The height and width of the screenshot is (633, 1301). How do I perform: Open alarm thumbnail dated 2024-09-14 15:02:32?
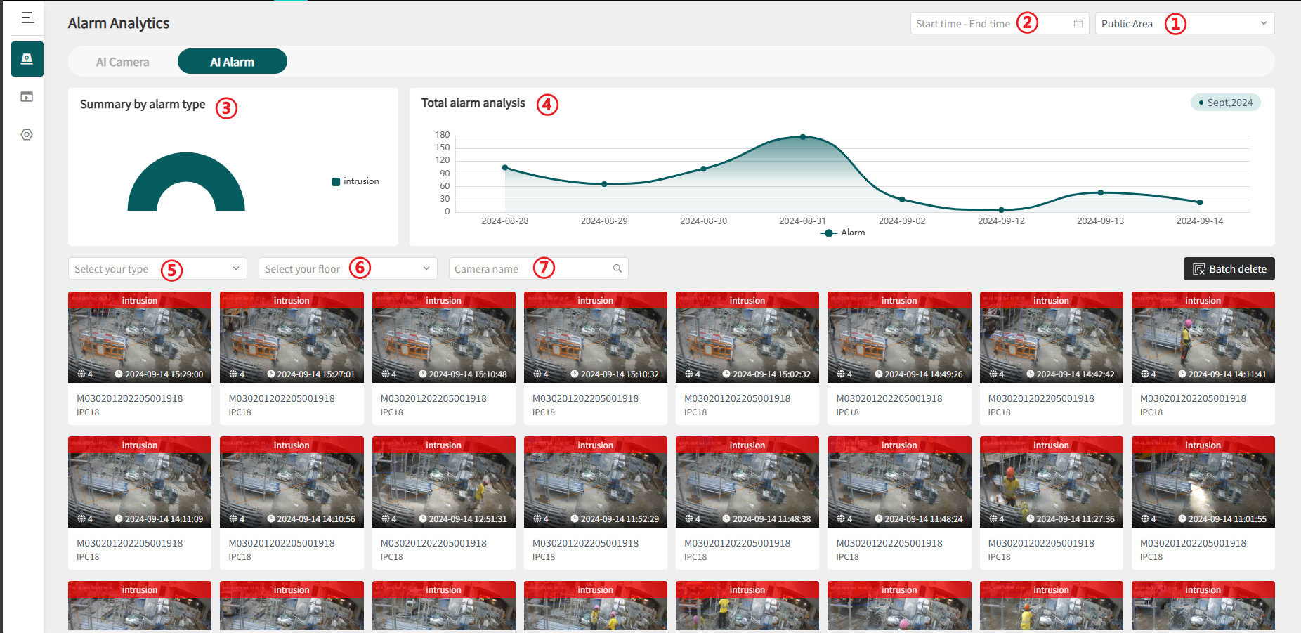point(747,337)
